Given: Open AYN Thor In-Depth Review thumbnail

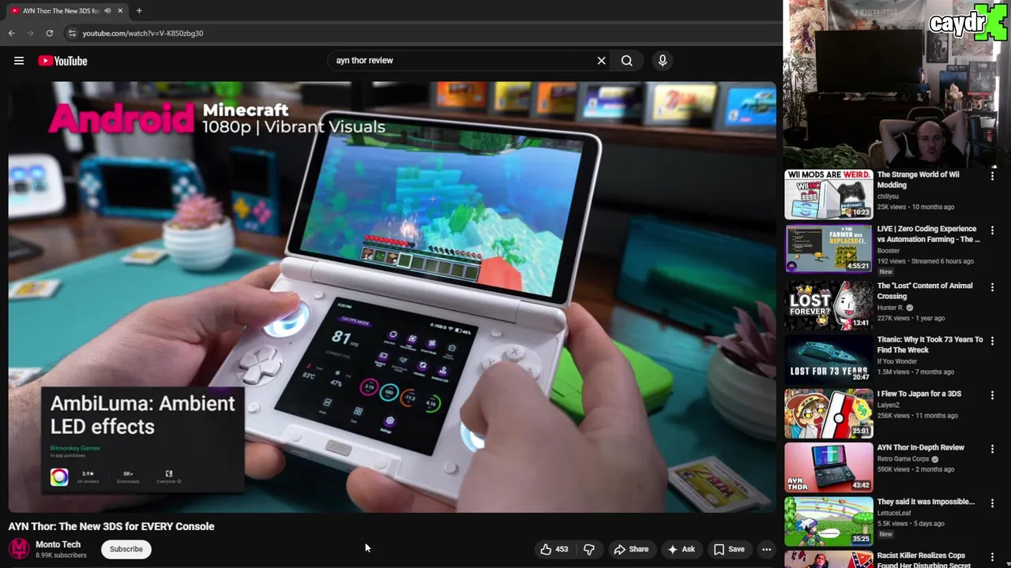Looking at the screenshot, I should point(829,467).
